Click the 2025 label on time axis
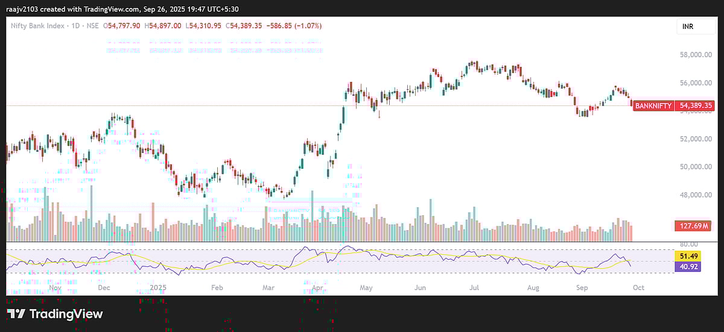 pyautogui.click(x=157, y=288)
